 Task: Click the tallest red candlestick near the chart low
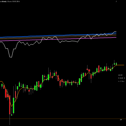[10, 105]
